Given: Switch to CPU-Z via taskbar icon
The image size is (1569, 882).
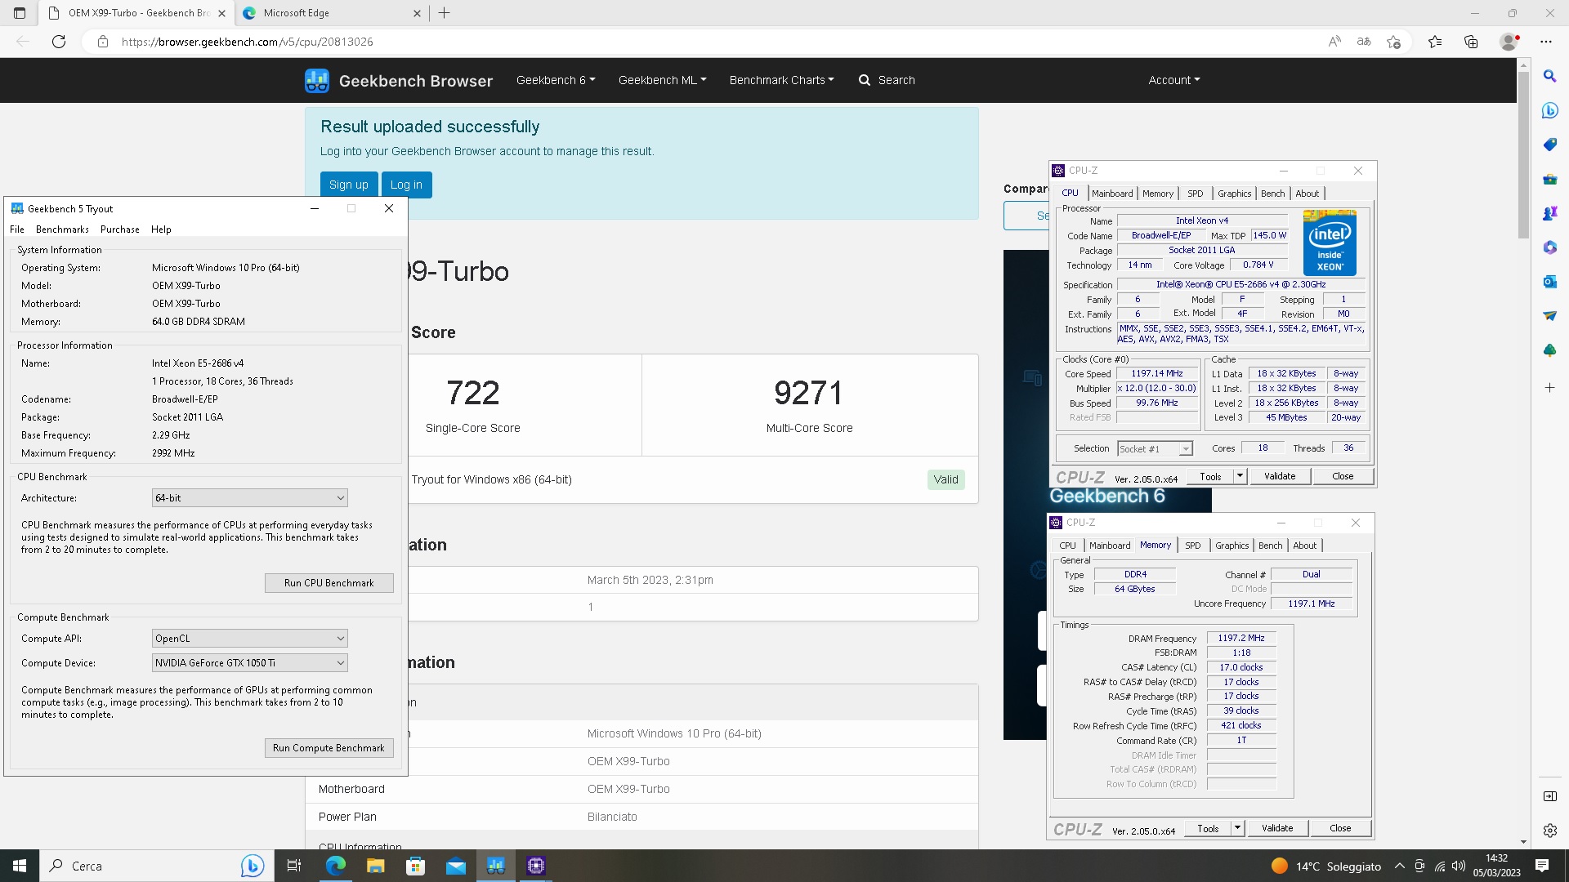Looking at the screenshot, I should [x=536, y=866].
